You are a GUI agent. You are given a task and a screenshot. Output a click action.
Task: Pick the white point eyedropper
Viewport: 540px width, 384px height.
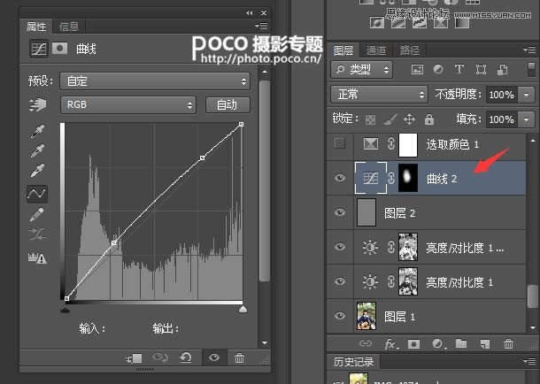click(x=37, y=170)
